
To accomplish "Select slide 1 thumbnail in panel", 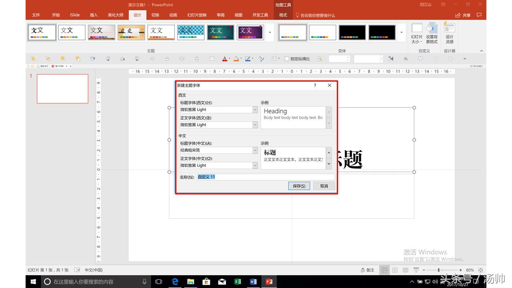I will pyautogui.click(x=62, y=88).
